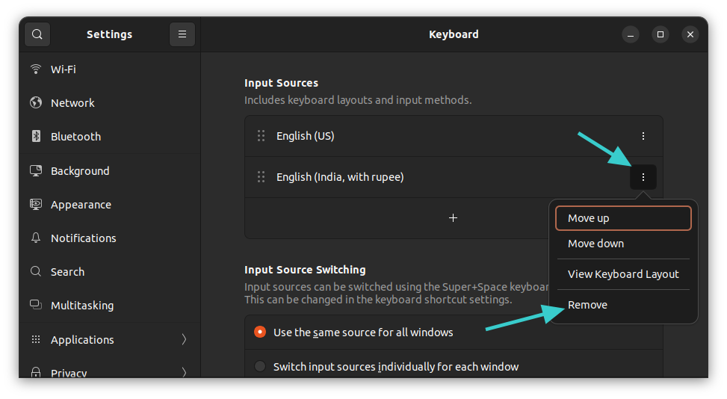727x399 pixels.
Task: Select the Bluetooth icon in sidebar
Action: click(x=35, y=137)
